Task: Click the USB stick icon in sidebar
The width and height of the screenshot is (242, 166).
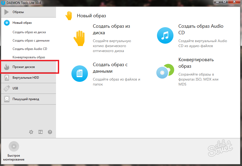Action: [7, 88]
